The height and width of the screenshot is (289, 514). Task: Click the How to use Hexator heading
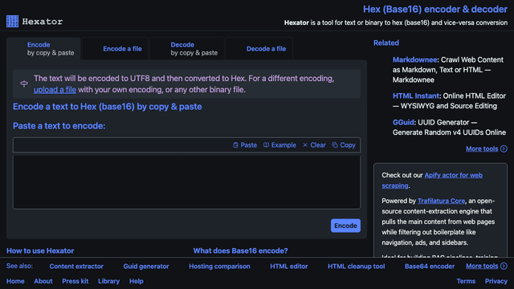click(x=40, y=250)
